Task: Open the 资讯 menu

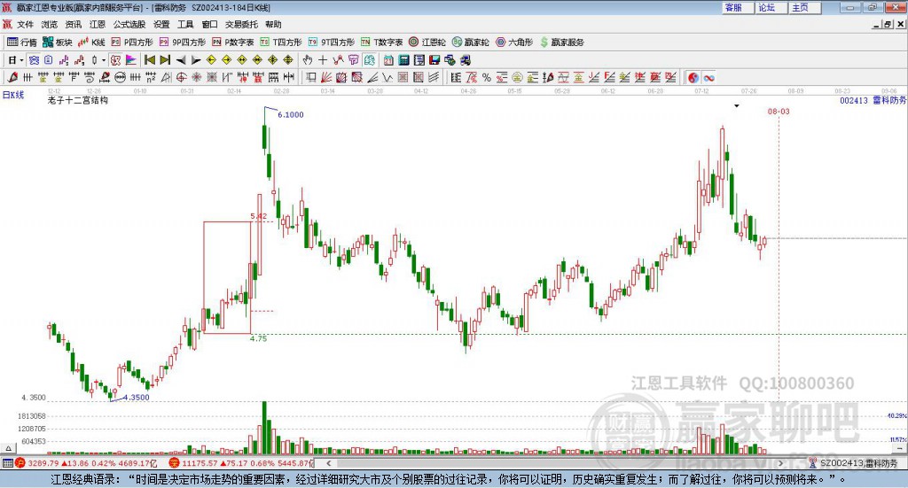Action: (x=73, y=24)
